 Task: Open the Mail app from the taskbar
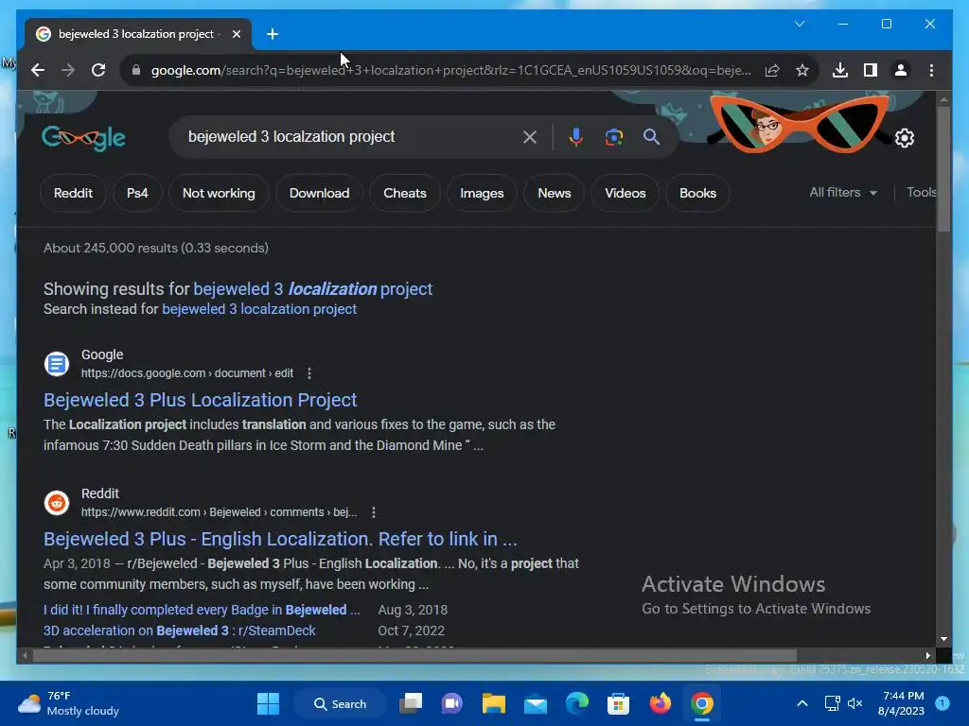pos(536,703)
